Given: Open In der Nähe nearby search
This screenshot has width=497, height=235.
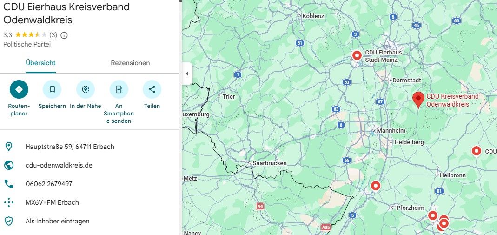Looking at the screenshot, I should pyautogui.click(x=86, y=89).
